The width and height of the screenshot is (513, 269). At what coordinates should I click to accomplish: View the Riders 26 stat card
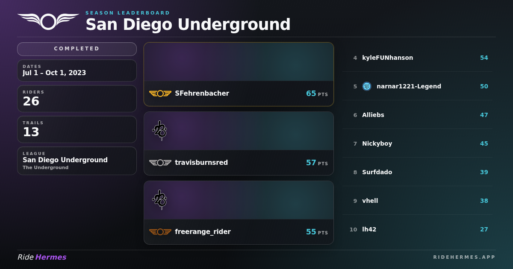tap(77, 99)
